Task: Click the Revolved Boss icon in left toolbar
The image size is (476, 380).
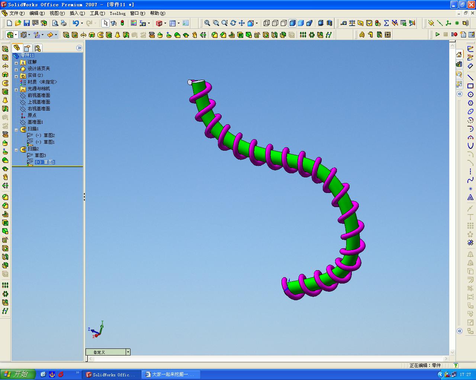Action: point(5,66)
